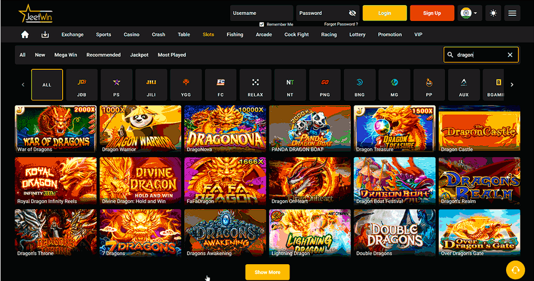
Task: Filter by JDB provider
Action: (x=82, y=85)
